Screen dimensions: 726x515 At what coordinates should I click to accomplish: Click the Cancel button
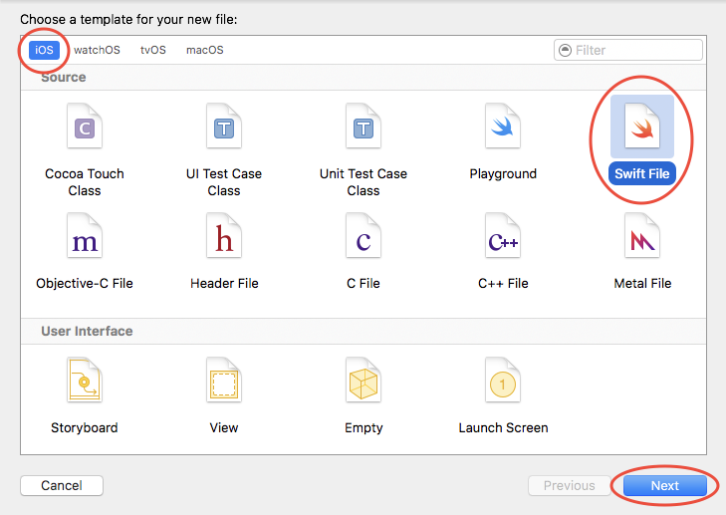[x=62, y=485]
